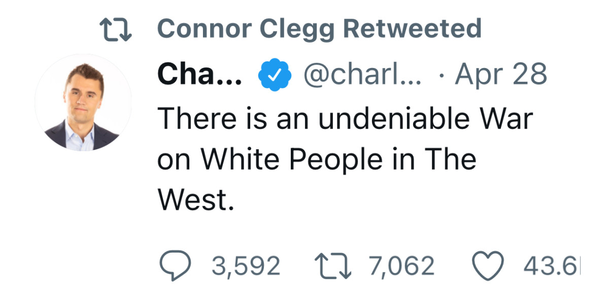Click the reply speech bubble icon
This screenshot has width=609, height=307.
[175, 266]
